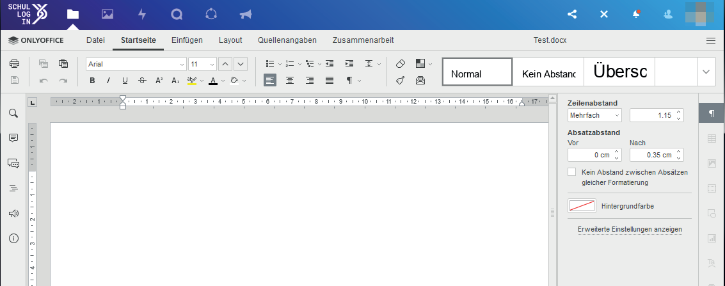Open the Mehrfach line spacing dropdown
The height and width of the screenshot is (286, 725).
[x=594, y=115]
